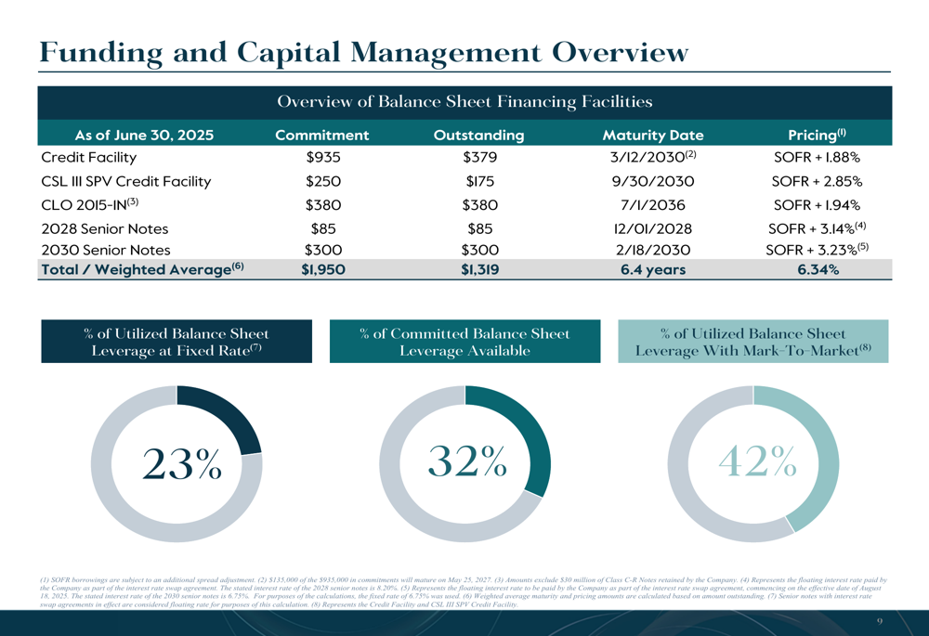Click the $1,950 total commitment value
Viewport: 929px width, 636px height.
point(323,269)
